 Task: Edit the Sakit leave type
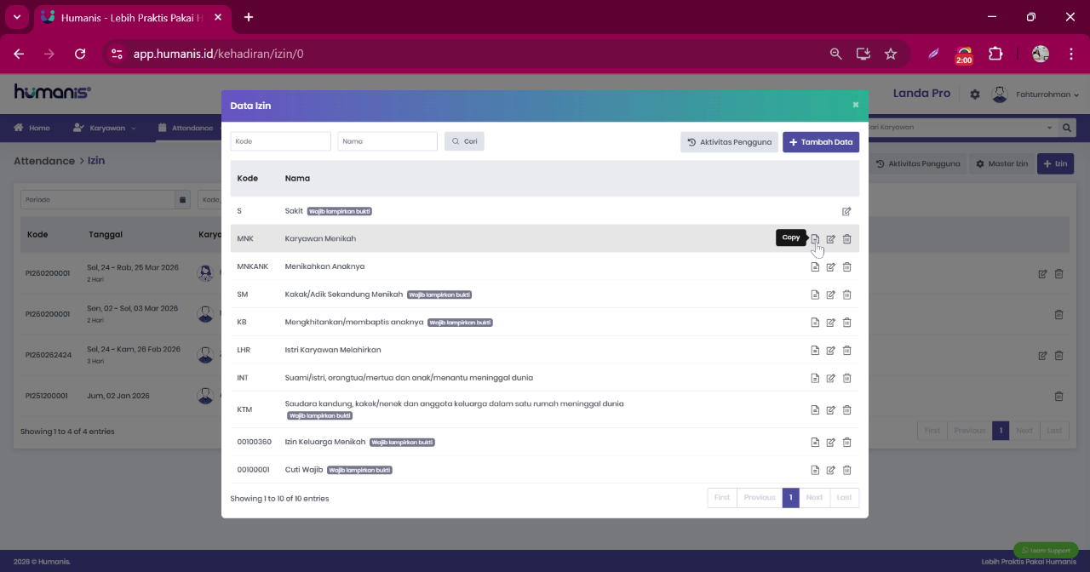pyautogui.click(x=846, y=211)
